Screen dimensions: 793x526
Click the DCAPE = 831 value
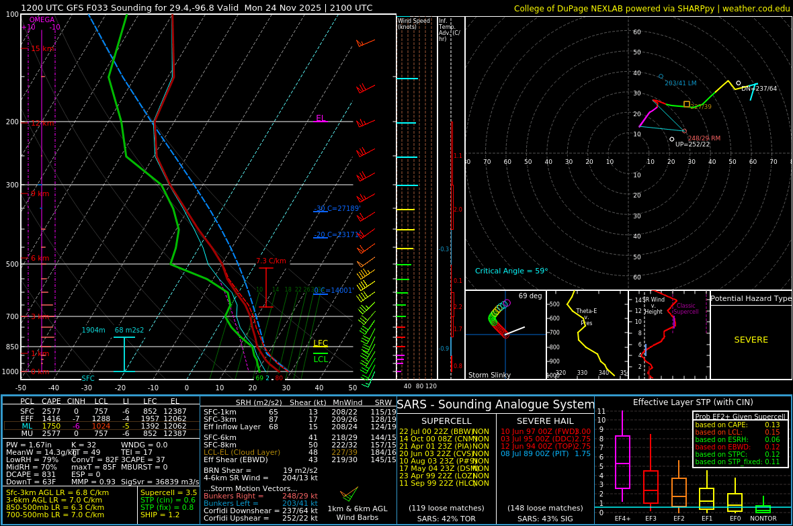pyautogui.click(x=31, y=474)
